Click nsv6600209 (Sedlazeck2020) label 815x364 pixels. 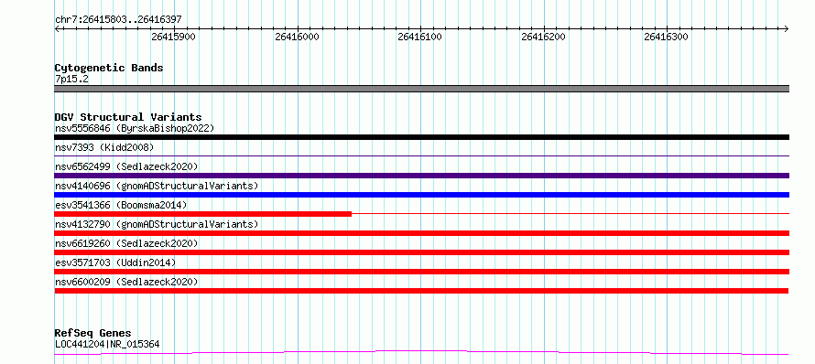click(x=126, y=282)
